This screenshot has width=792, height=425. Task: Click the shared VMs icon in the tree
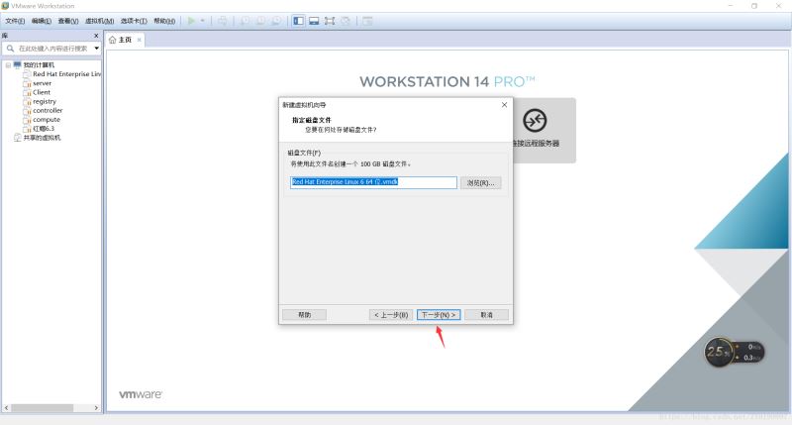18,138
